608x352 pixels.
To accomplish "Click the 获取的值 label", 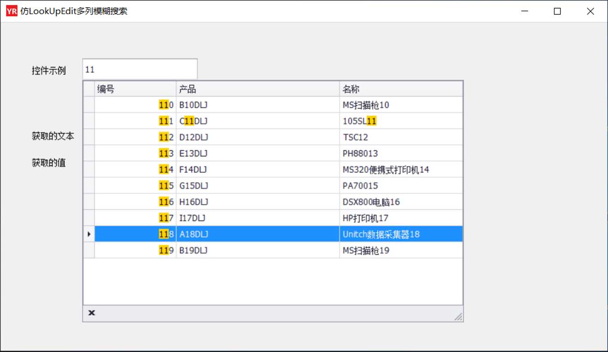I will coord(49,163).
